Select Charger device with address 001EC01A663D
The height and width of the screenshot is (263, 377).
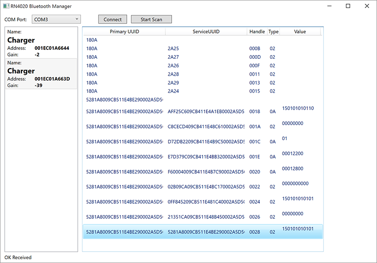[x=41, y=74]
